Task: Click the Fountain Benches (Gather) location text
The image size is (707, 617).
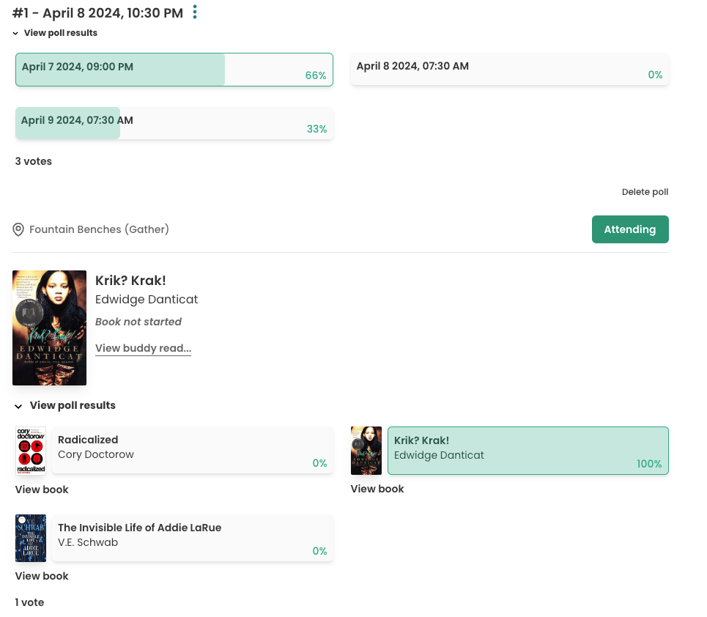Action: [99, 229]
